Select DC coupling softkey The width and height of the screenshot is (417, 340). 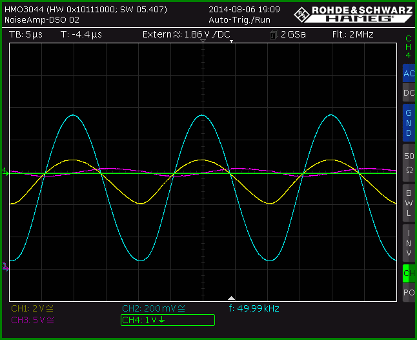[x=409, y=92]
